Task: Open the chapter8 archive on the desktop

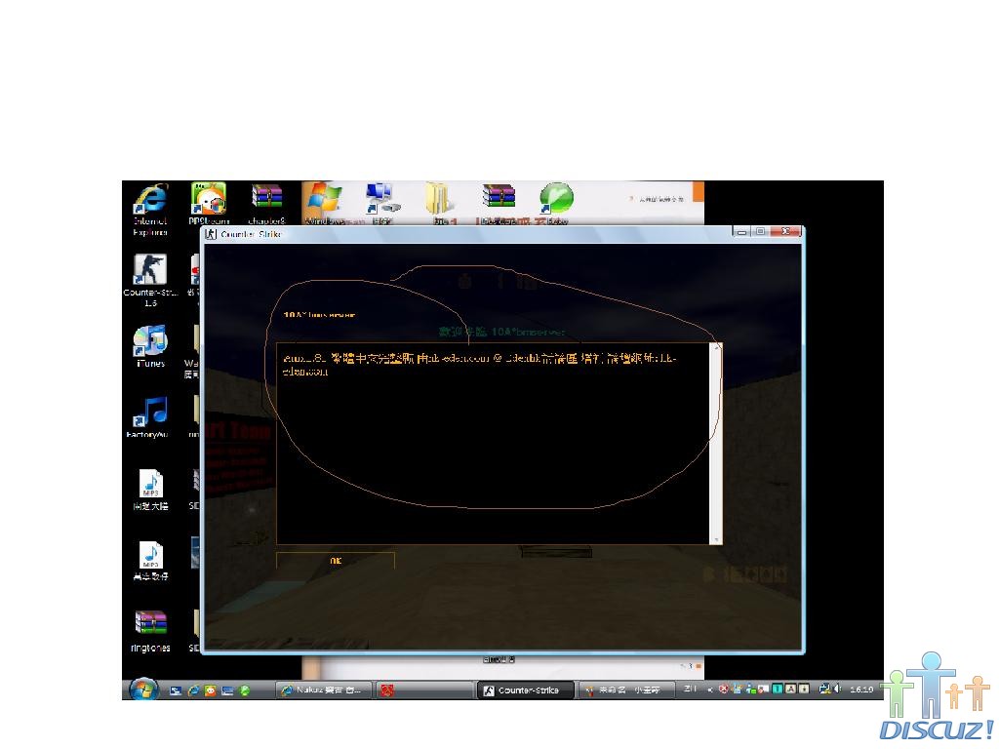Action: click(266, 204)
